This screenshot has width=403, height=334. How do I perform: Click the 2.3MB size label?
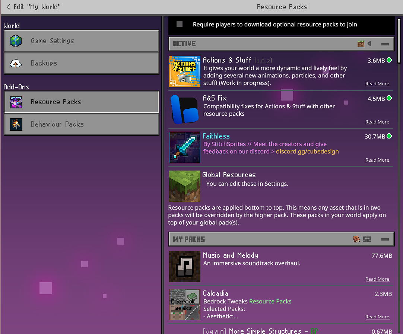tap(383, 294)
